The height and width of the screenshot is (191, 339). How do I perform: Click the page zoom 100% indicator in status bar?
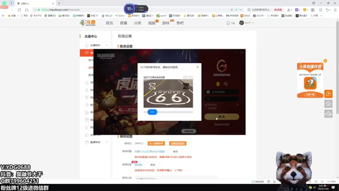point(331,182)
